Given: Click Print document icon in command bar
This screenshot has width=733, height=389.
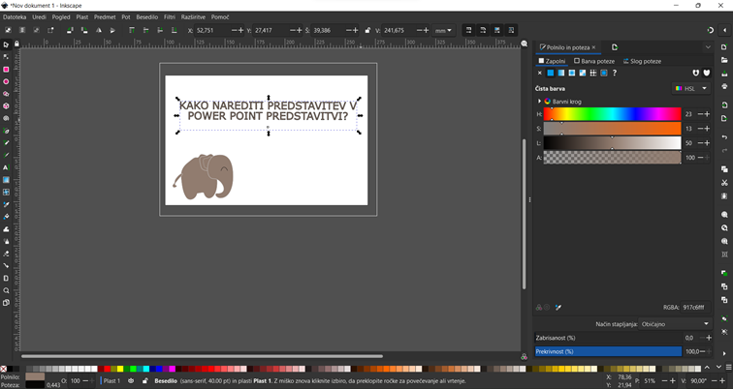Looking at the screenshot, I should (x=724, y=87).
